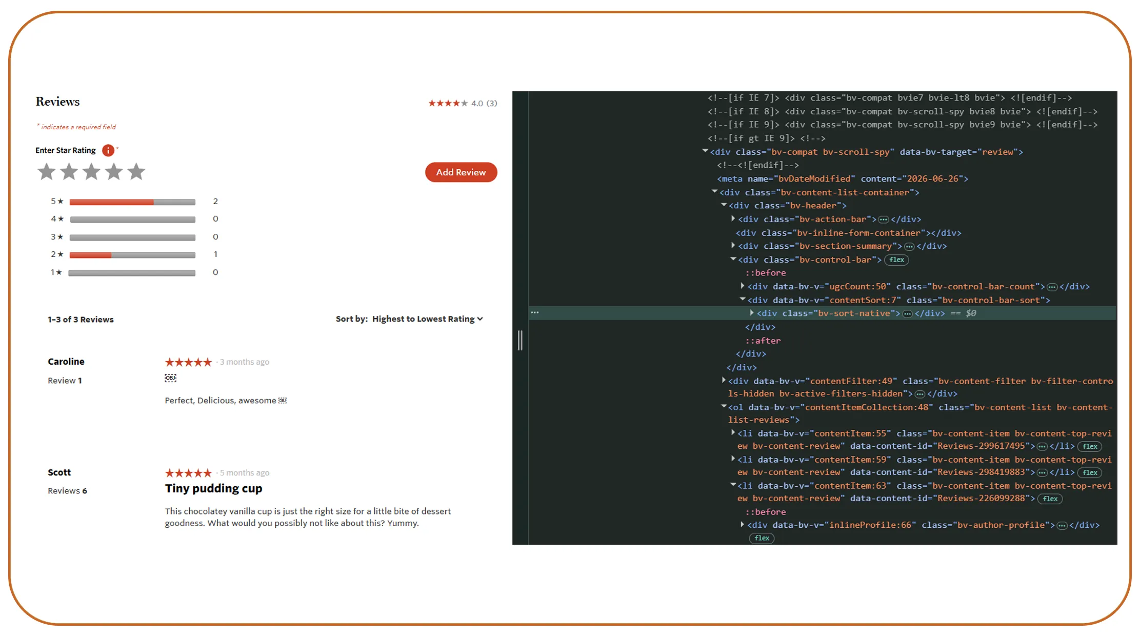This screenshot has width=1140, height=636.
Task: Collapse the bv-control-bar div node
Action: (x=733, y=259)
